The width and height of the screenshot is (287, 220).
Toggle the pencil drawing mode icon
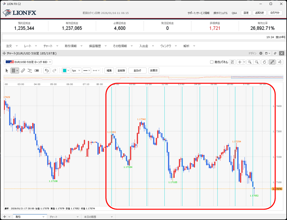tap(272, 62)
